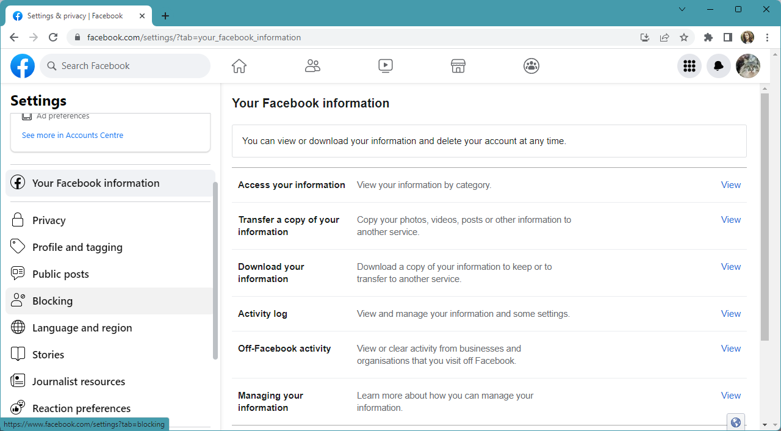Click the scroll-down arrow on the scrollbar

pos(765,424)
